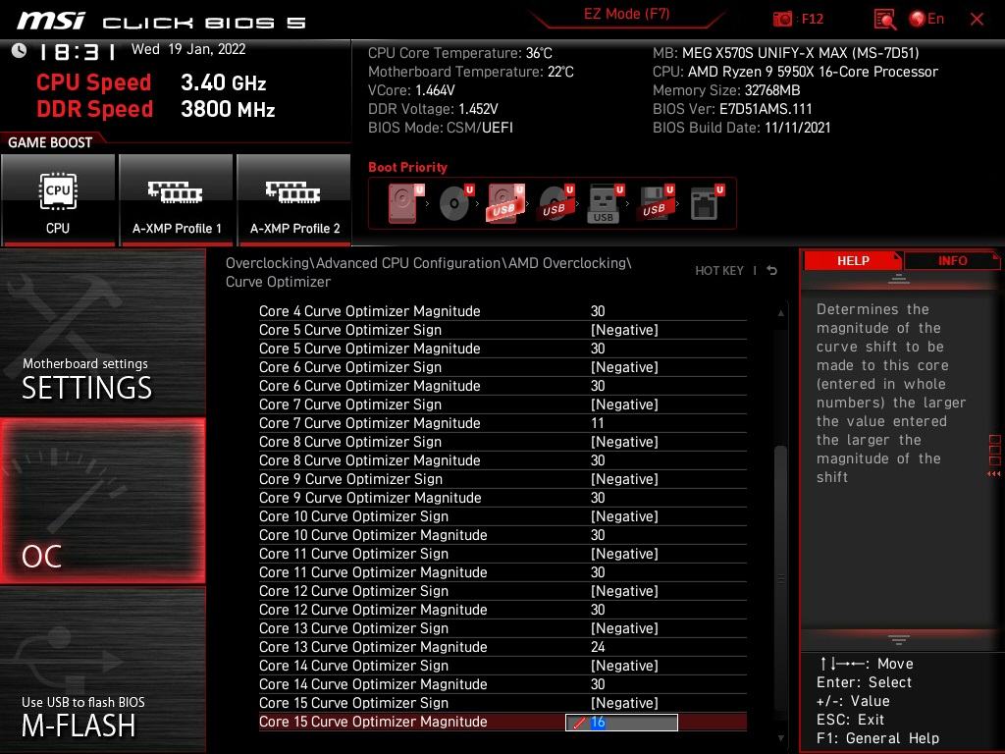Enable A-XMP Profile 2

click(x=294, y=199)
